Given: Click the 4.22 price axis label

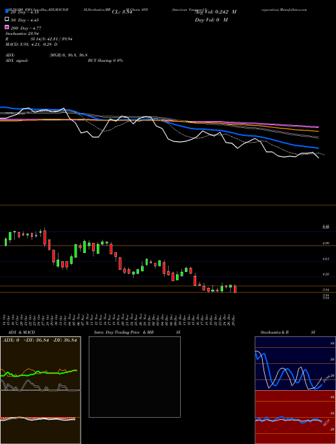Looking at the screenshot, I should (x=326, y=274).
